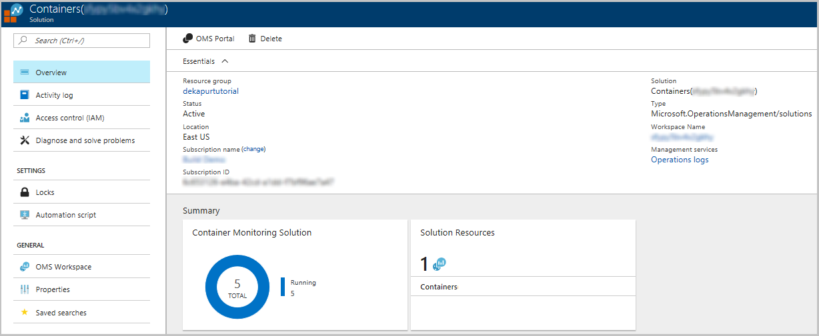Open the dekapurtutorial resource group link
The height and width of the screenshot is (336, 819).
[x=211, y=91]
